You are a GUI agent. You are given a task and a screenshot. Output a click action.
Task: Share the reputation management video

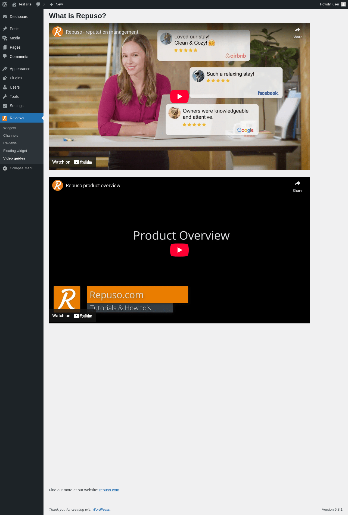[x=297, y=33]
